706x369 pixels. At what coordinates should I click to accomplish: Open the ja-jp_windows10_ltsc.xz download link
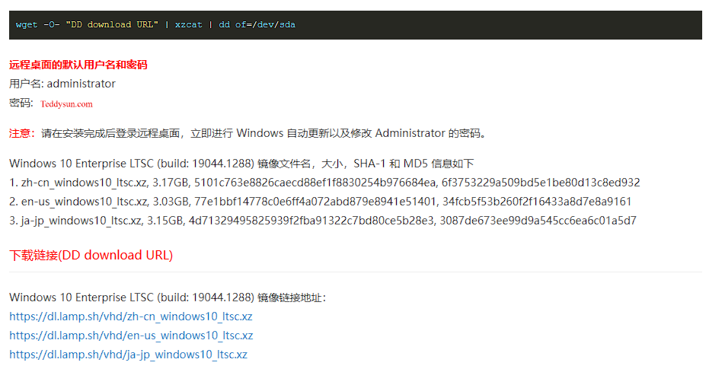tap(128, 355)
